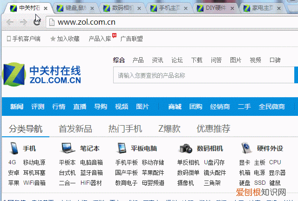Open 商城 in the blue nav bar
The image size is (298, 201).
175,107
